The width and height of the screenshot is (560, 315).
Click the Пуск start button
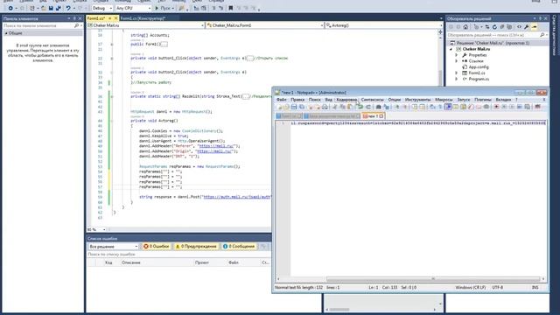point(164,8)
